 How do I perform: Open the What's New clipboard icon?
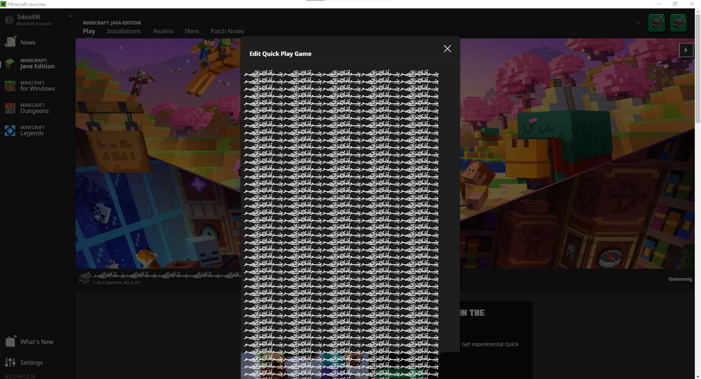(x=10, y=341)
